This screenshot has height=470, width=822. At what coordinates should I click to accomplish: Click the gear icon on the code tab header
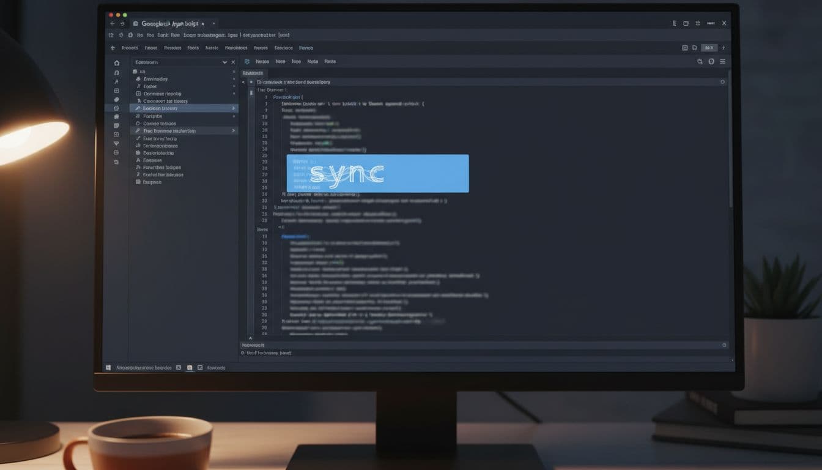tap(722, 81)
